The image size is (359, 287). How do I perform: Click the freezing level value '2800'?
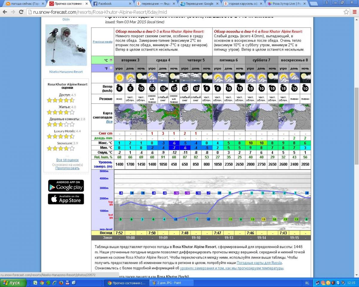point(251,164)
